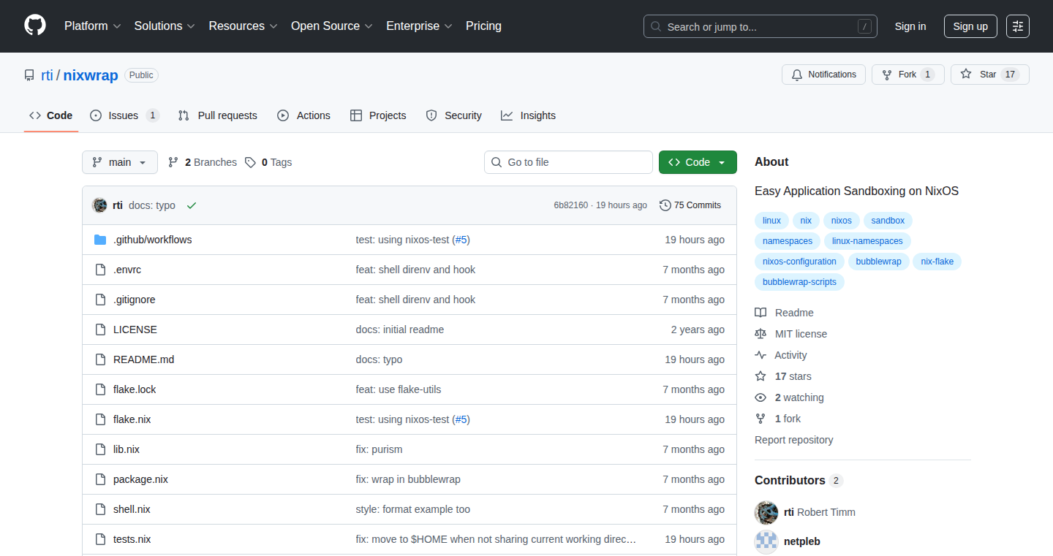Viewport: 1053px width, 556px height.
Task: Open commit hash 6b82160
Action: click(570, 205)
